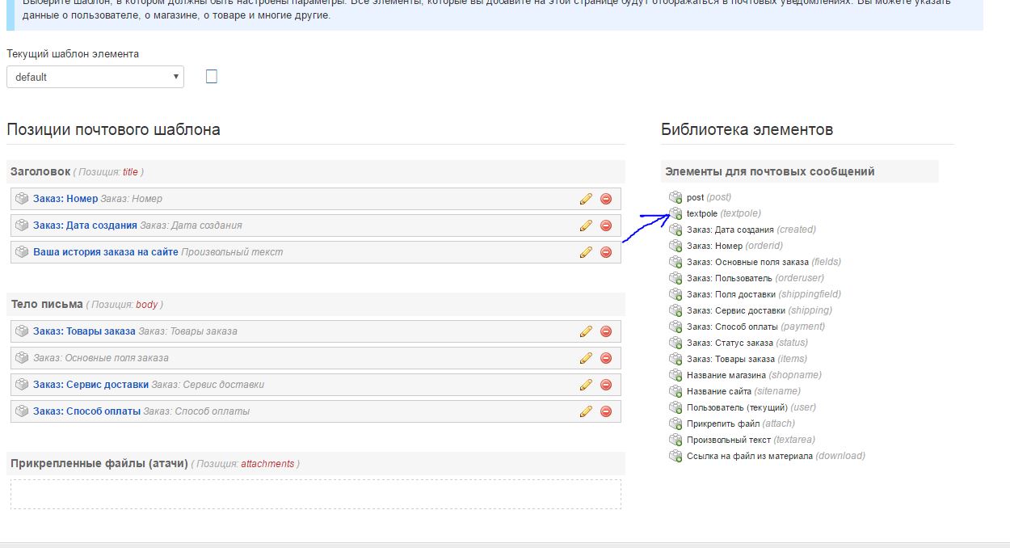Edit the Ваша история заказа на сайте element
The height and width of the screenshot is (548, 1010).
pyautogui.click(x=586, y=252)
